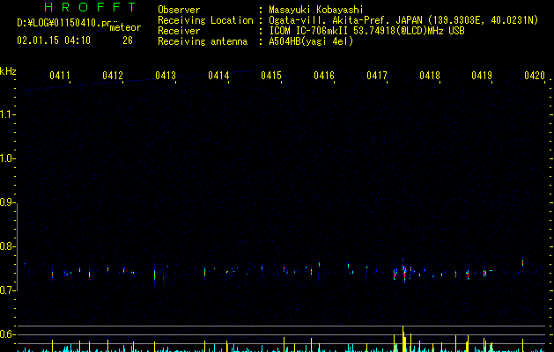Click the 0.6 kHz axis label

tap(7, 334)
